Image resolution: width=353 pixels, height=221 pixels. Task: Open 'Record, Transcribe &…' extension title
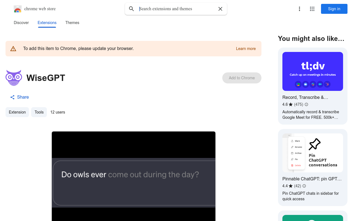[x=305, y=97]
